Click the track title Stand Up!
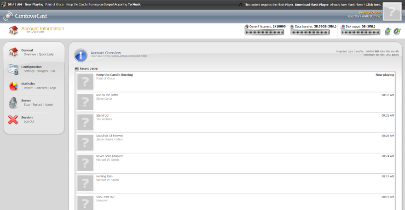Image resolution: width=405 pixels, height=210 pixels. pyautogui.click(x=103, y=116)
